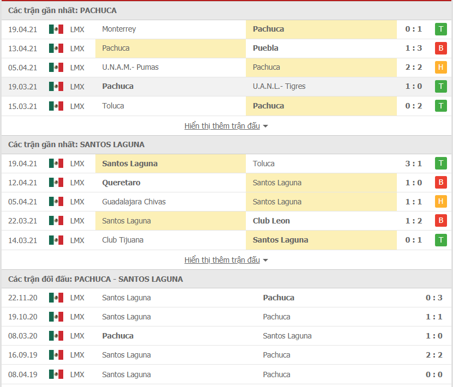Viewport: 453px width, 387px height.
Task: Click the Mexico flag on the 19.04.21 Pachuca row
Action: (x=56, y=29)
